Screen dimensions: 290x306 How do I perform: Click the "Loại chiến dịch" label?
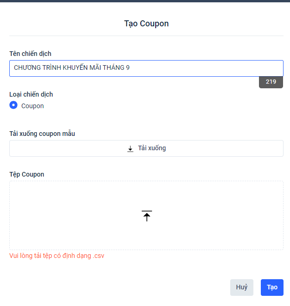pyautogui.click(x=31, y=94)
